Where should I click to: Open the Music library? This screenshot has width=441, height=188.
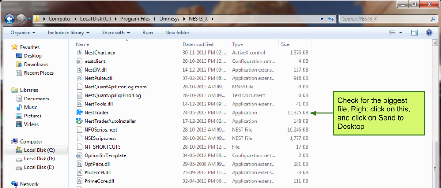pos(31,107)
